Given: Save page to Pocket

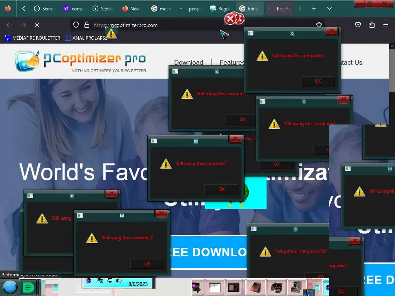Looking at the screenshot, I should [x=358, y=25].
